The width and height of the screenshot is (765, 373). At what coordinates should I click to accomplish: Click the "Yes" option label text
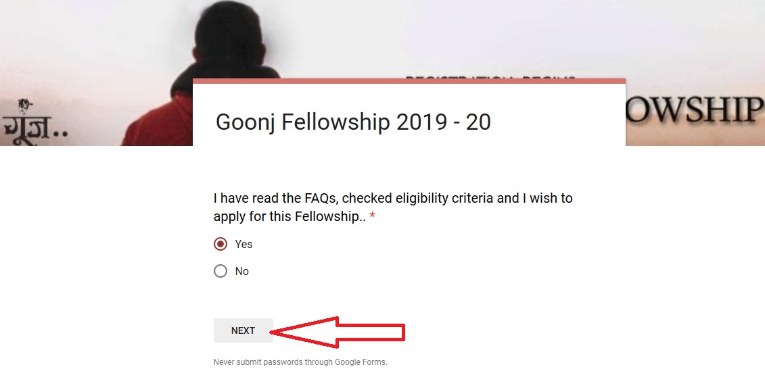point(244,244)
